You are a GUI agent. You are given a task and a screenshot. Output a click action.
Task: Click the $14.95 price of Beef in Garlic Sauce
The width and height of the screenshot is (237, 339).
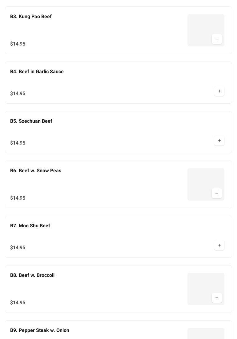click(x=18, y=94)
